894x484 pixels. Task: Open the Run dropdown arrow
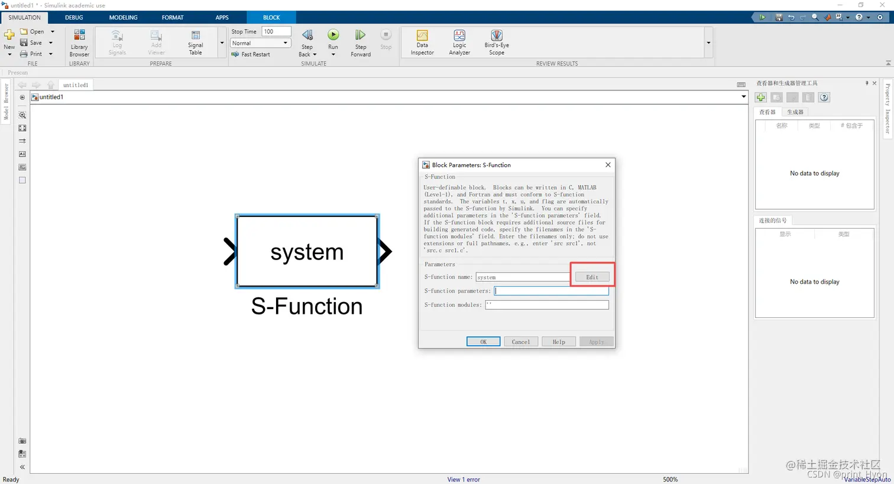(x=333, y=54)
